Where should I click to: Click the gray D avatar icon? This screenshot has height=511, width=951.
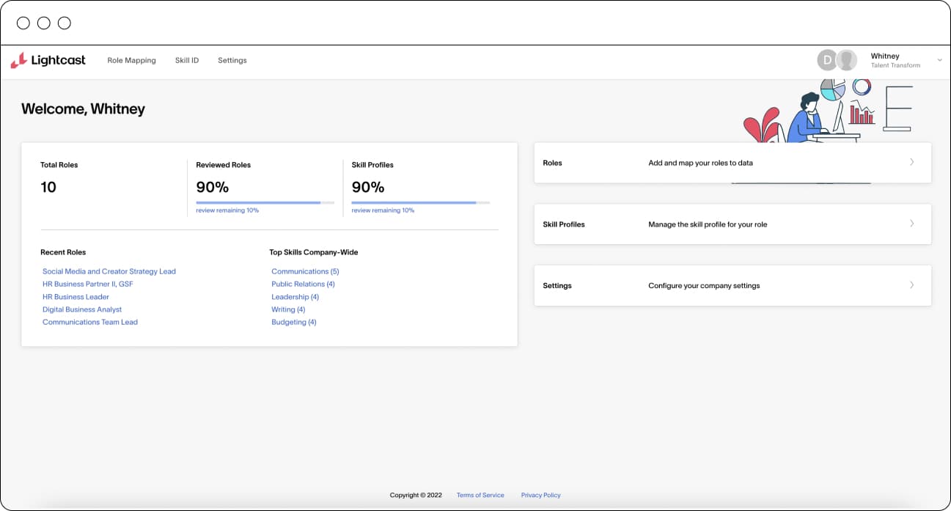pos(827,60)
